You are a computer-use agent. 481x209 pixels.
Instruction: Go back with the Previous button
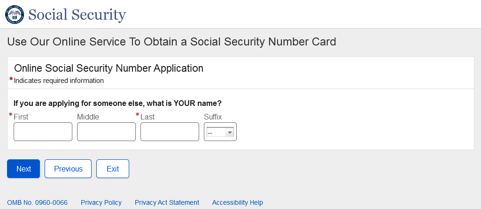click(68, 169)
